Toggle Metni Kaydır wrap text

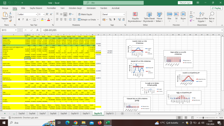coord(85,14)
